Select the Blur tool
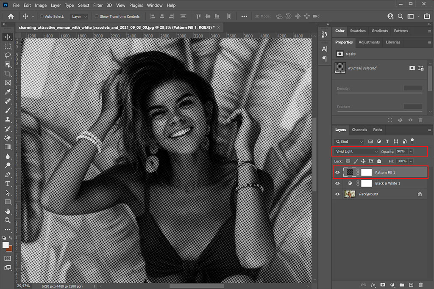The image size is (434, 289). coord(8,156)
